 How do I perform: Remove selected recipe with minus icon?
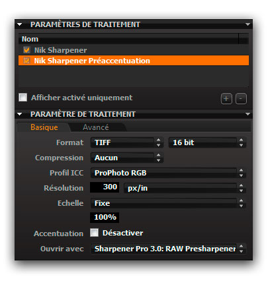click(241, 99)
